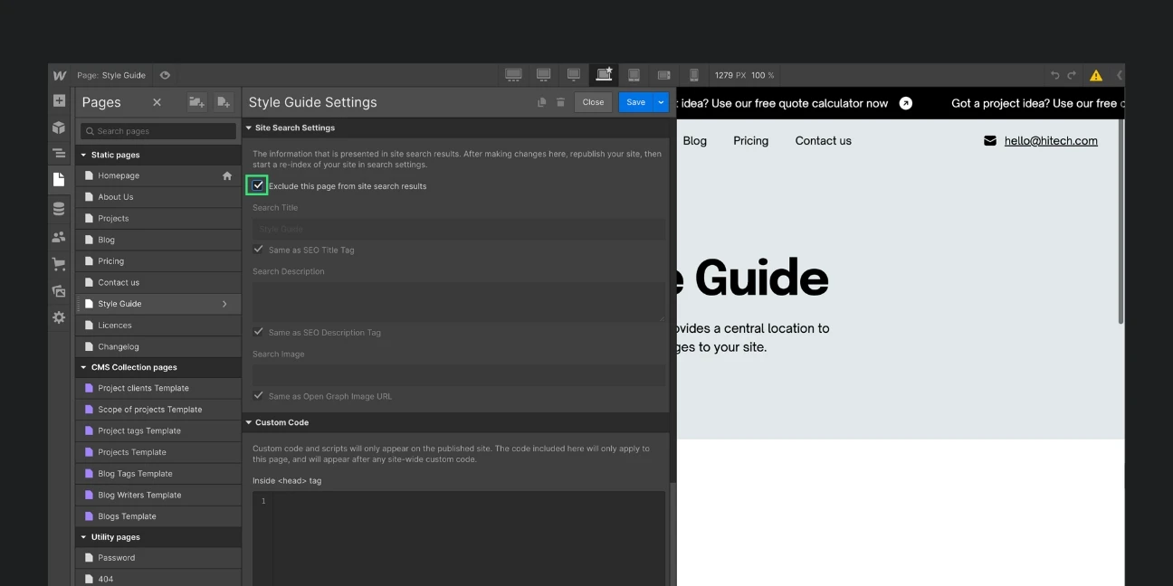The height and width of the screenshot is (586, 1173).
Task: Toggle the page preview eye icon
Action: tap(165, 75)
